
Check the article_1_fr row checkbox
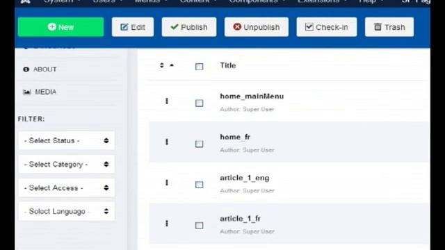point(200,225)
